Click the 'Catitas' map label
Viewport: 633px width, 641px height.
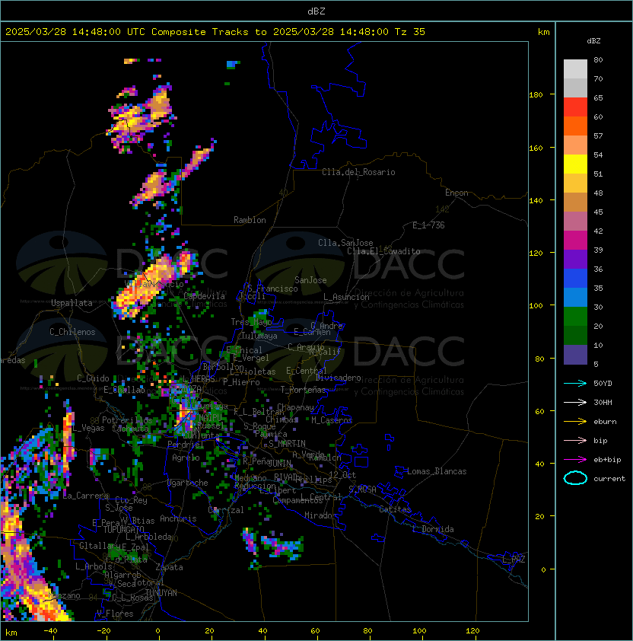[395, 509]
